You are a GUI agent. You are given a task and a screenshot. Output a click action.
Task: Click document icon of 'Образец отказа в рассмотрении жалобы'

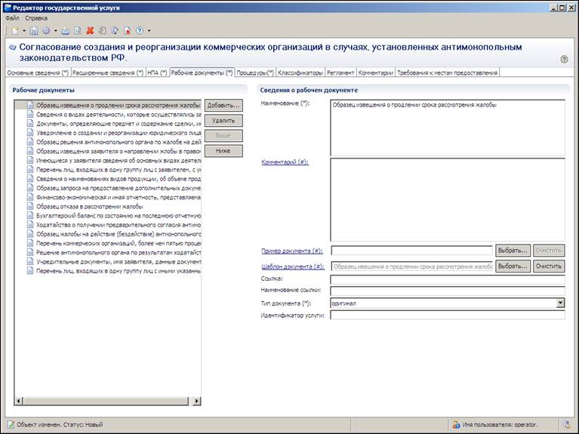pos(30,207)
